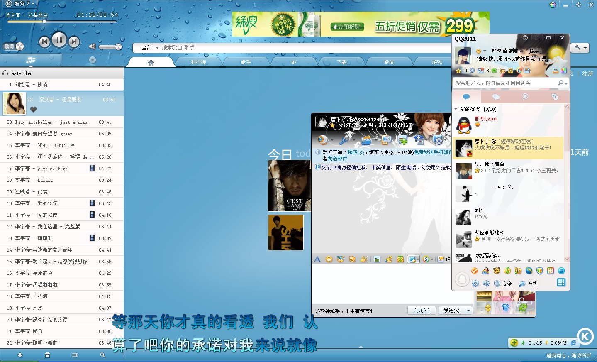Skip to previous track in KuGou
Screen dimensions: 597x362
(x=44, y=42)
